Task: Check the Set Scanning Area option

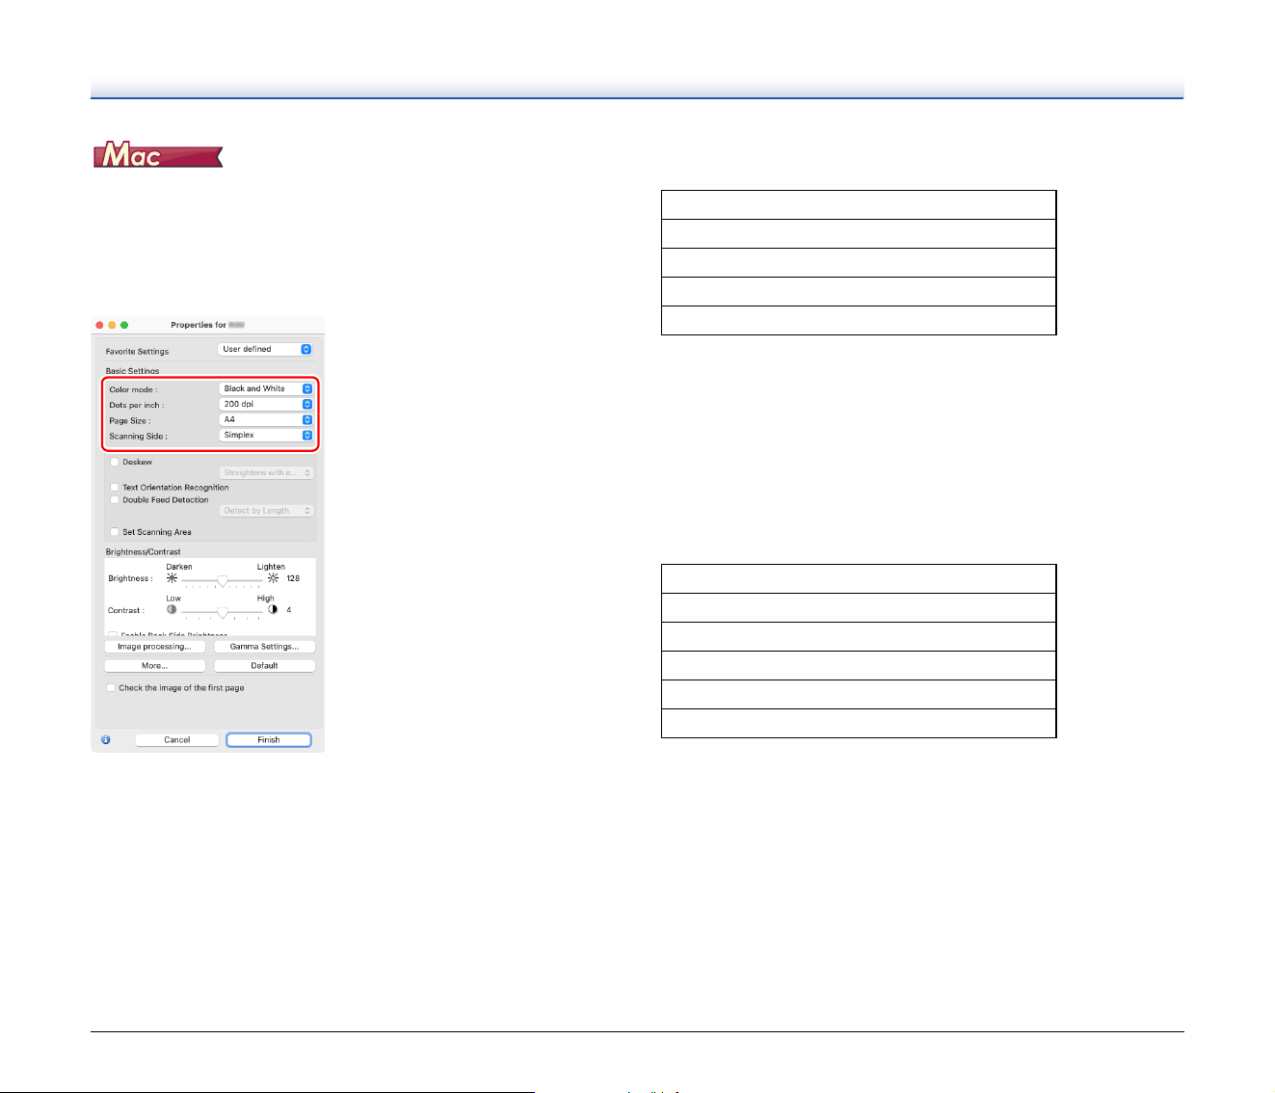Action: pos(115,532)
